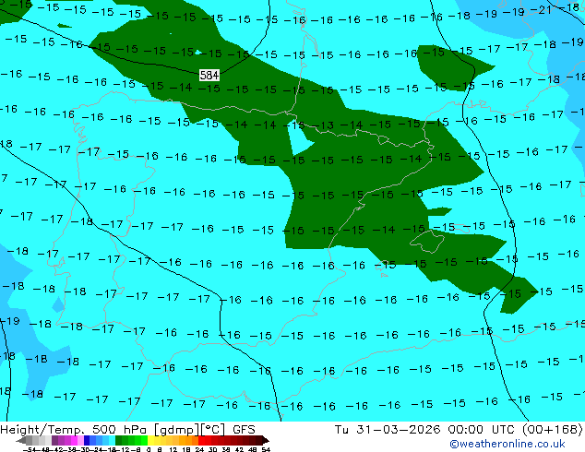Image resolution: width=585 pixels, height=452 pixels.
Task: Click the -21 temperature value on the map
Action: coord(541,10)
